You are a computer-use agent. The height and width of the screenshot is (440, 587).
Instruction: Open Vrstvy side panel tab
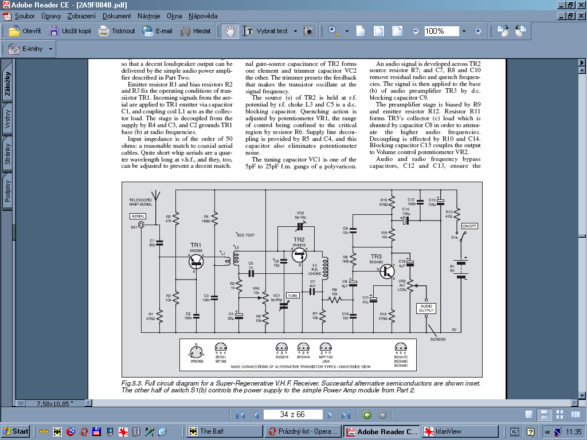tap(7, 119)
